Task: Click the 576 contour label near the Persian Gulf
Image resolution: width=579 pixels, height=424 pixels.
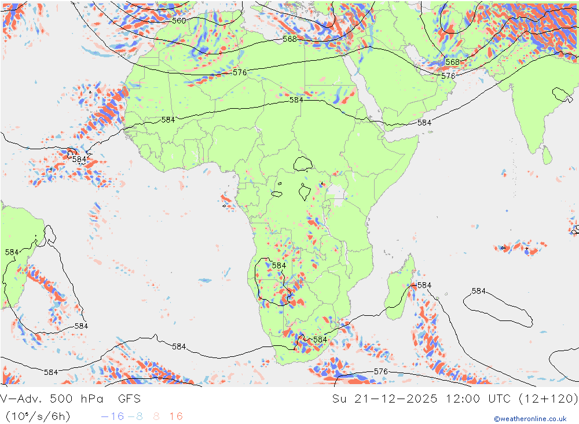Action: click(x=448, y=76)
